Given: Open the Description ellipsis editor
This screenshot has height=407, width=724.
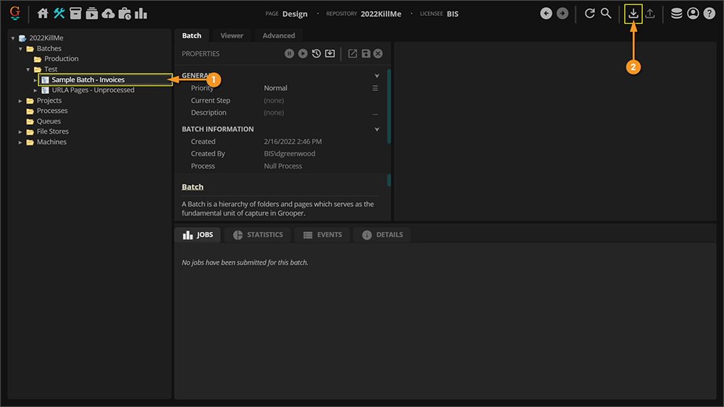Looking at the screenshot, I should [375, 113].
